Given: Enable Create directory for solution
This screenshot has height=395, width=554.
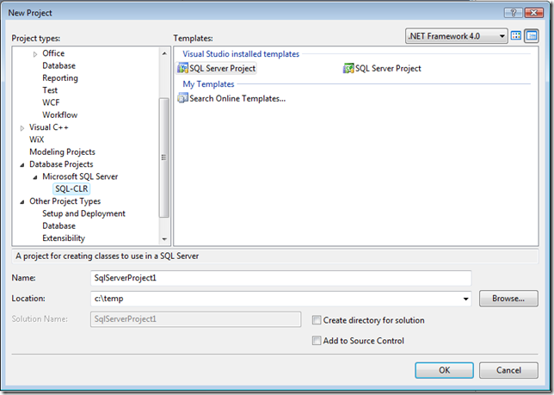Looking at the screenshot, I should click(x=317, y=320).
